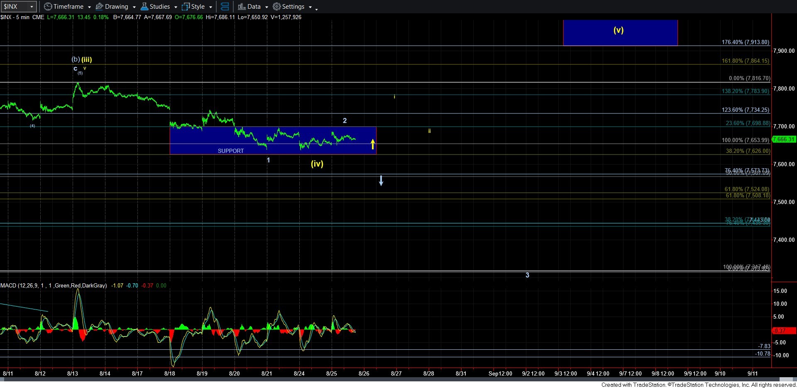Click the 7,400.00 price axis label
The height and width of the screenshot is (388, 797).
[784, 240]
